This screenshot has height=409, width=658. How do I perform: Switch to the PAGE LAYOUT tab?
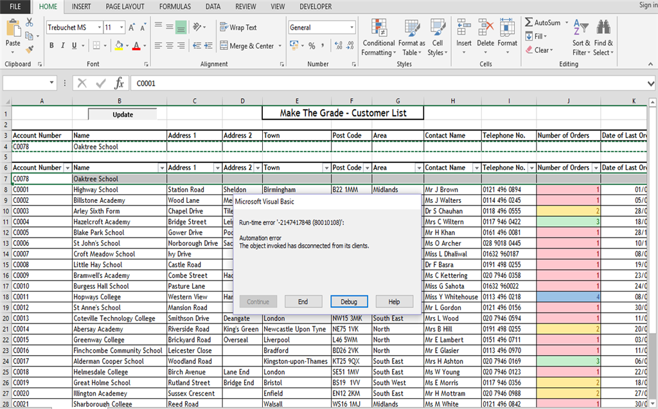tap(125, 6)
